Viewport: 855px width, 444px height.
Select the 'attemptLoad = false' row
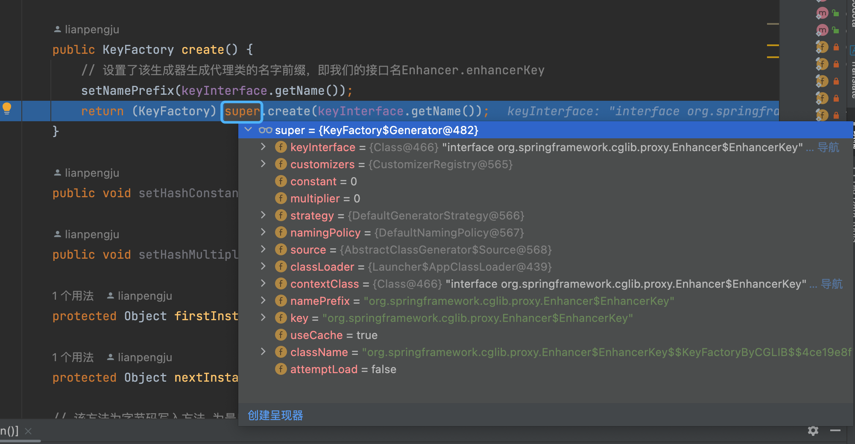point(545,369)
